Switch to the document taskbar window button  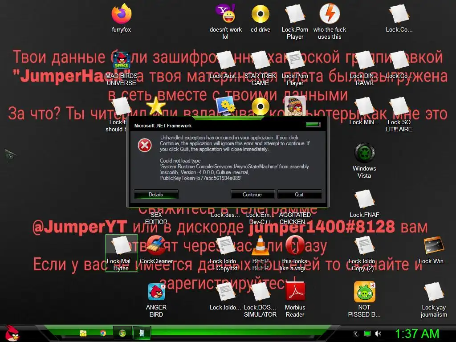click(x=142, y=333)
